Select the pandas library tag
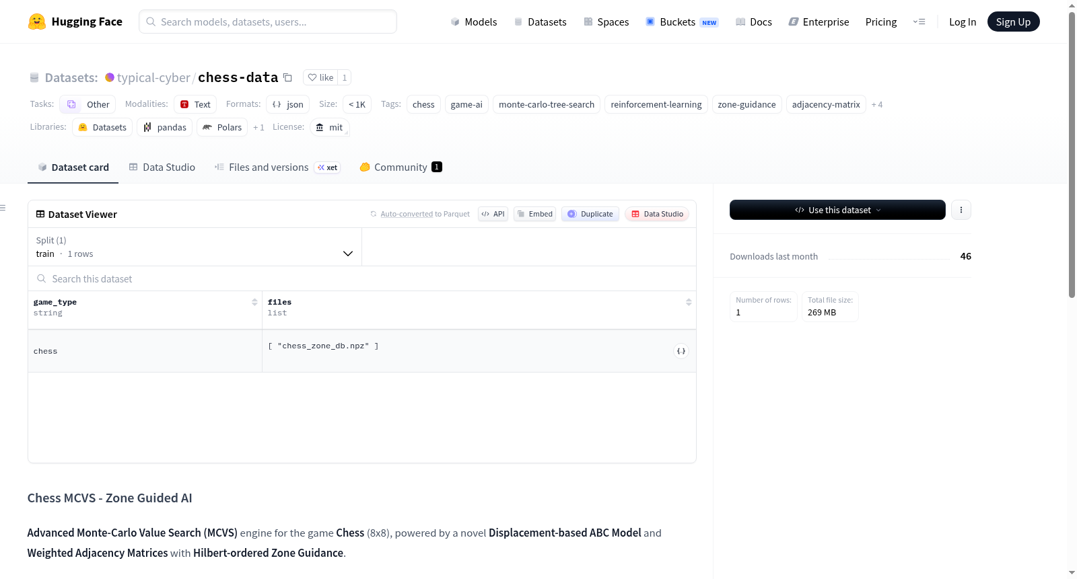 165,127
